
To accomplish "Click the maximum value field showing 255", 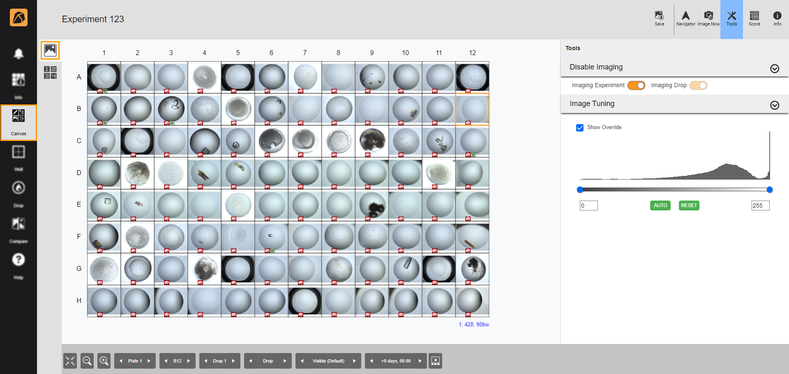I will (760, 205).
